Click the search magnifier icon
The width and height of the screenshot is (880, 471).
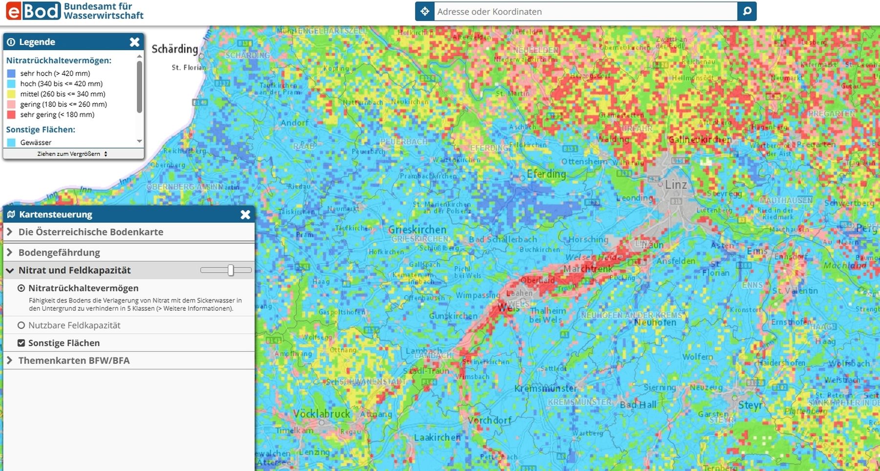coord(747,11)
